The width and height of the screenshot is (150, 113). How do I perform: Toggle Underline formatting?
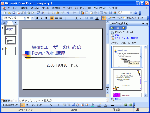click(46, 18)
